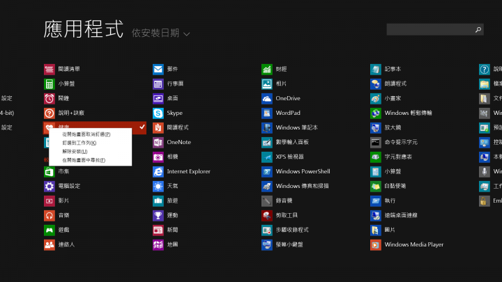Open Command Prompt (命令提示字元) icon

376,142
